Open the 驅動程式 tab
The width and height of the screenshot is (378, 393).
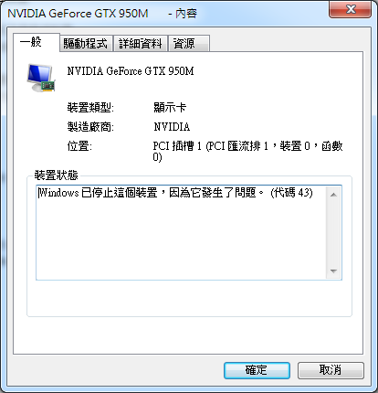tap(86, 44)
